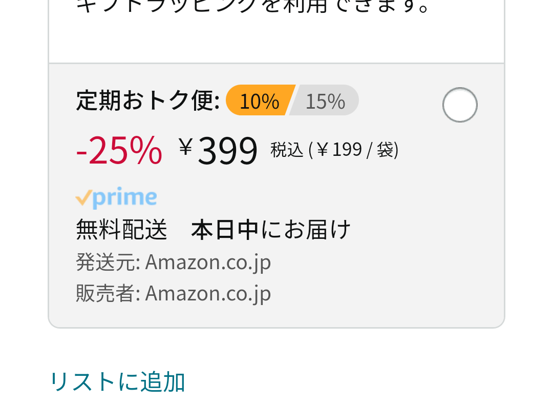Screen dimensions: 553x404
Task: Click the -25% discount text
Action: click(x=119, y=151)
